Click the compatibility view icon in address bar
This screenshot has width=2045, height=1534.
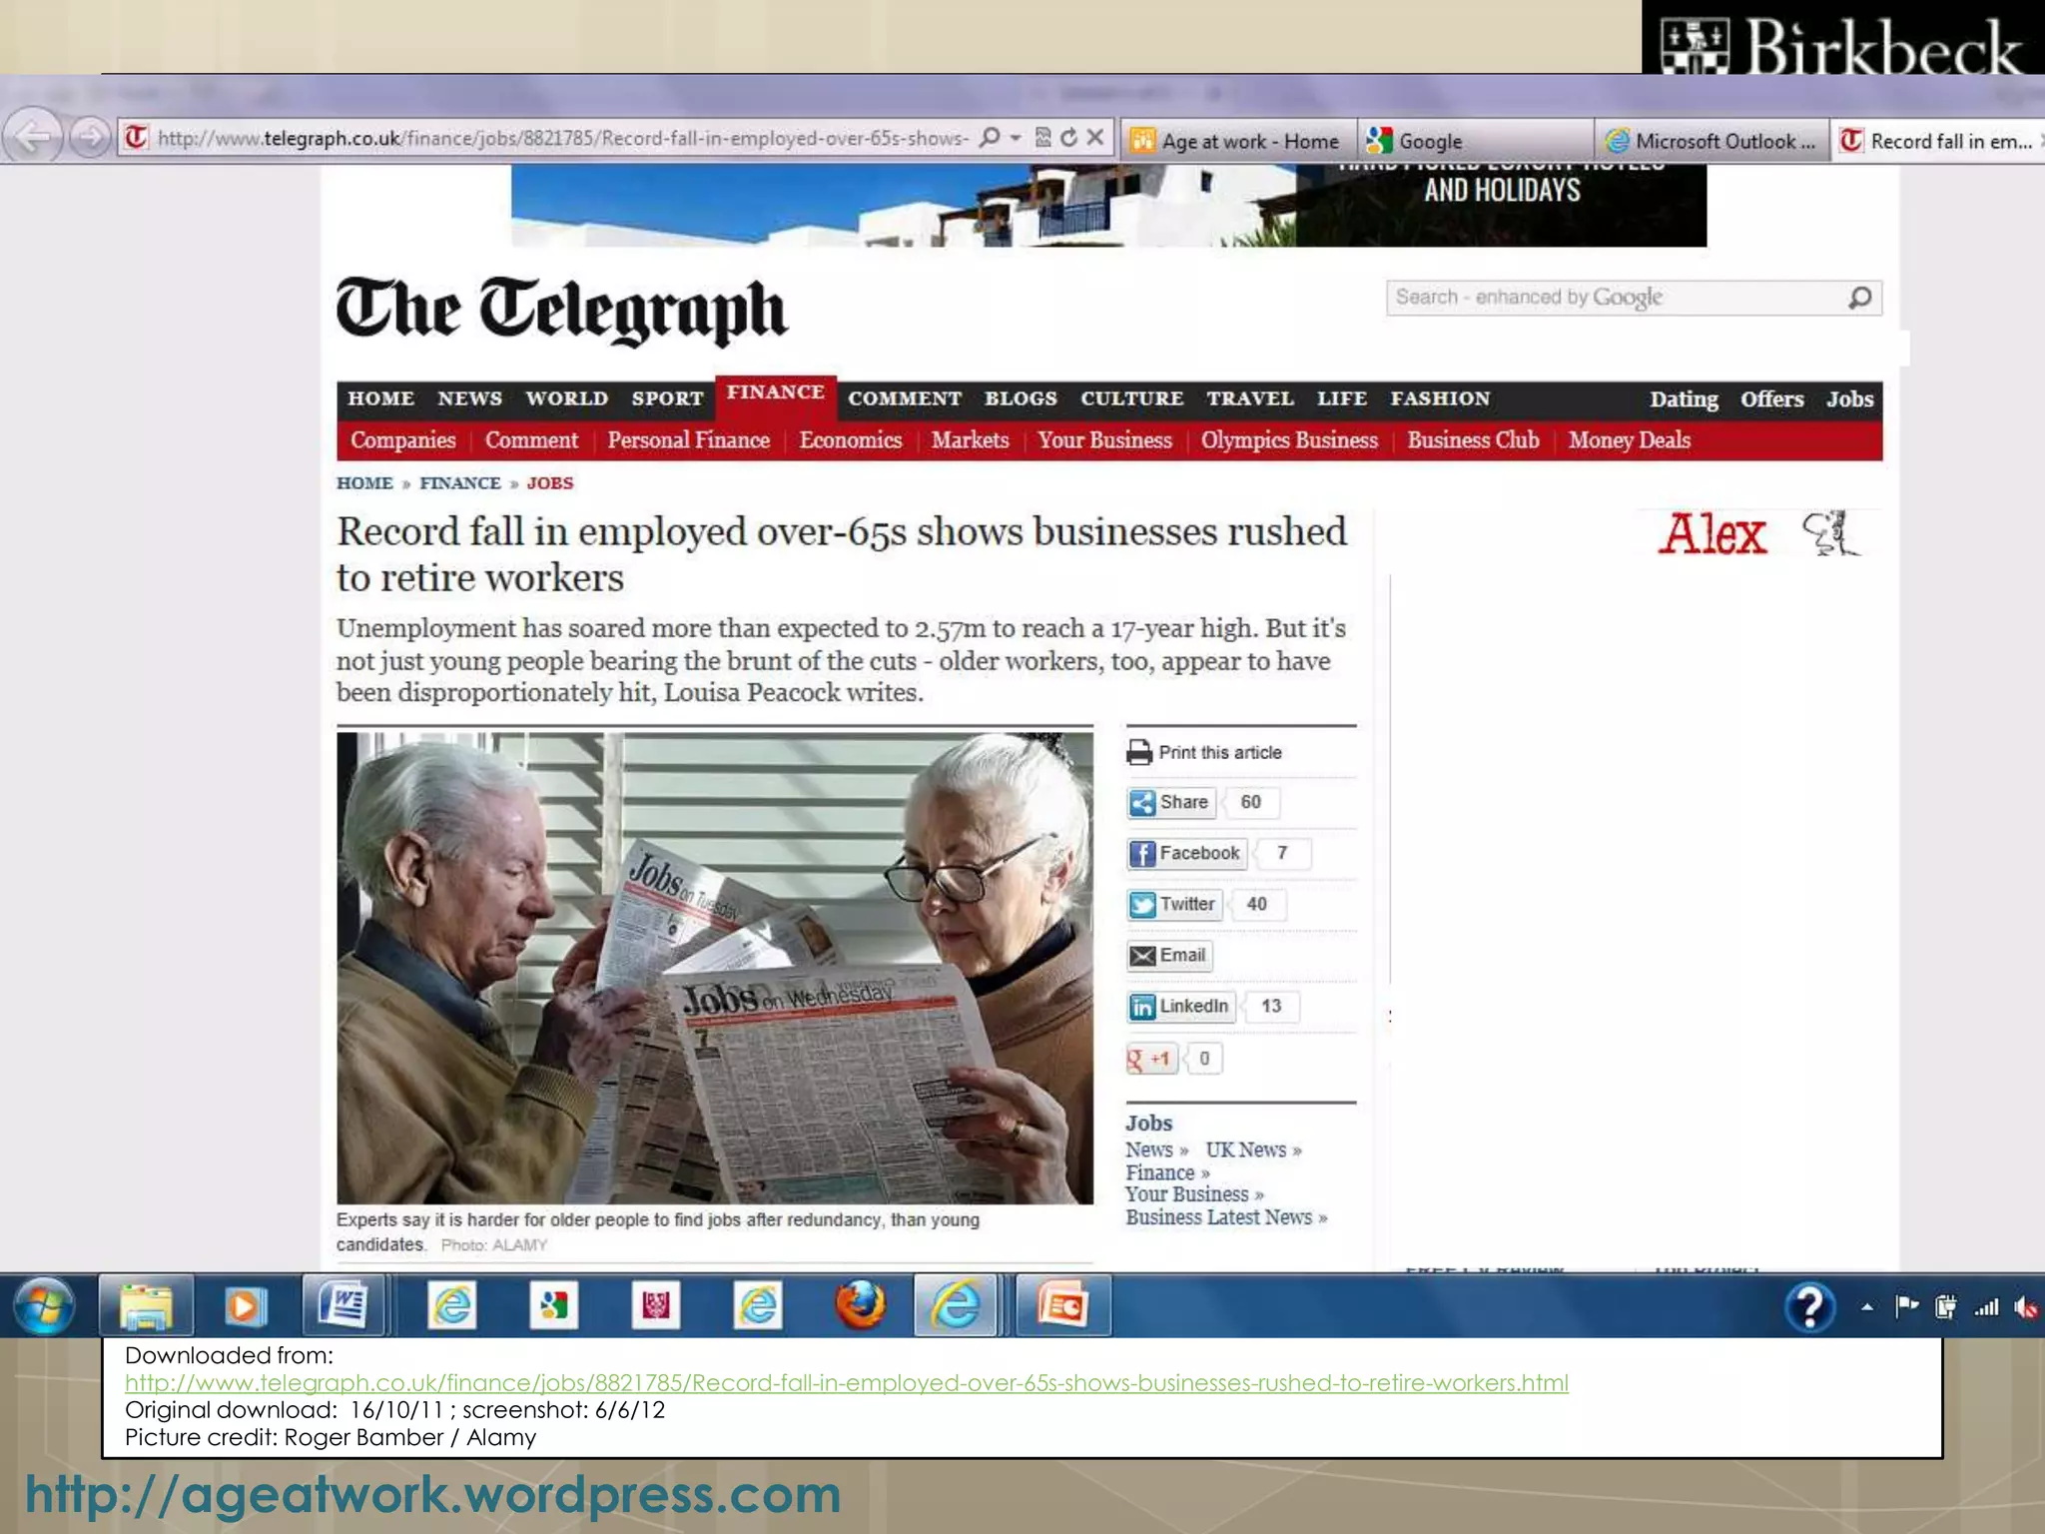coord(1042,137)
